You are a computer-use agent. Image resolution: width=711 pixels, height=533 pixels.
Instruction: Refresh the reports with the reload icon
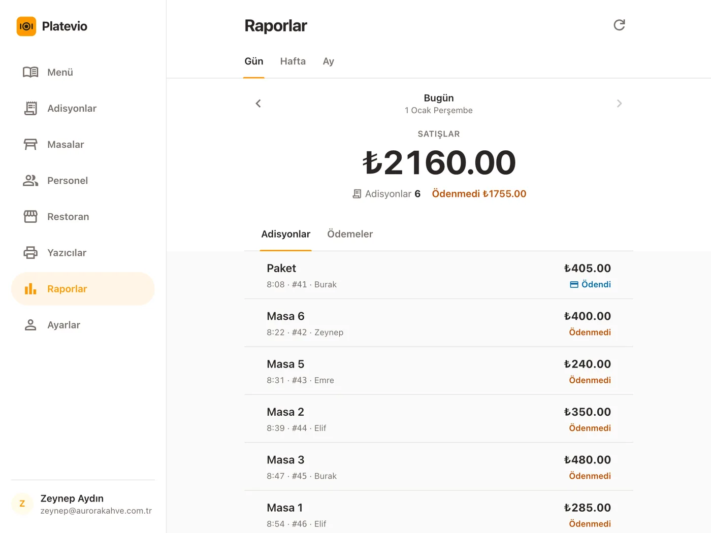click(x=619, y=25)
